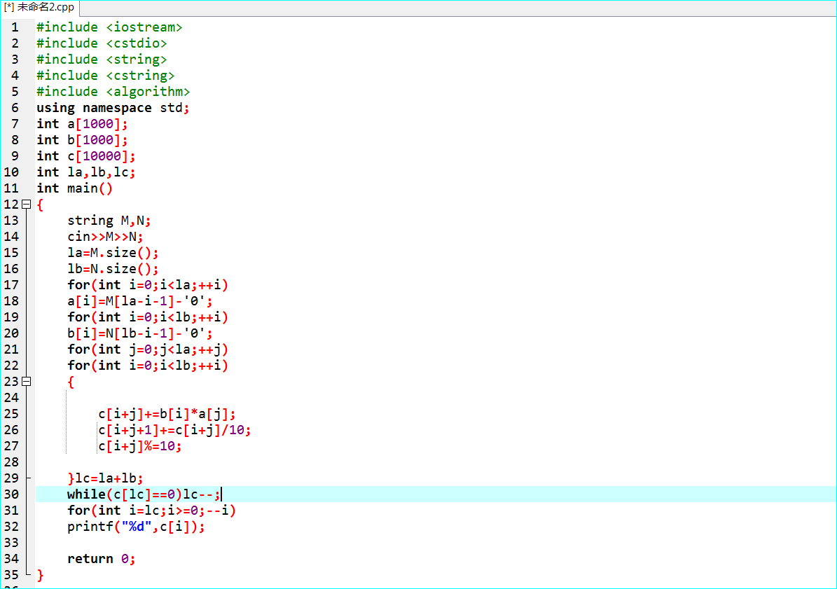Click the 'int a[1000];' declaration
The width and height of the screenshot is (837, 589).
click(x=82, y=124)
